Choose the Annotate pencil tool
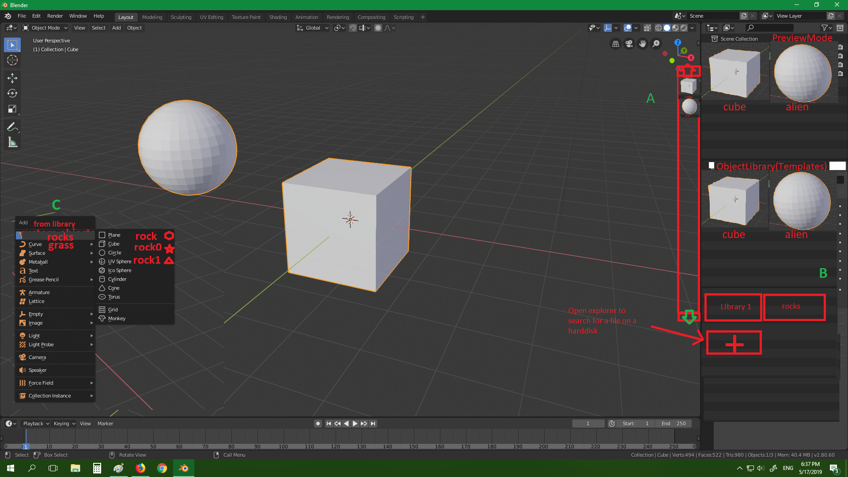The width and height of the screenshot is (848, 477). (12, 127)
